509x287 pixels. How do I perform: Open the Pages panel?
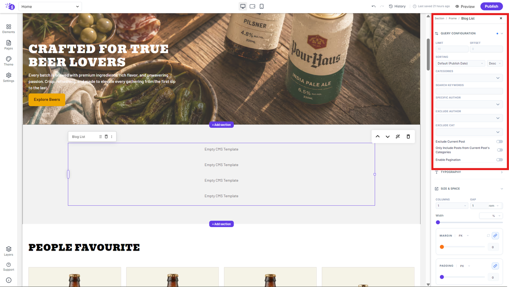9,45
